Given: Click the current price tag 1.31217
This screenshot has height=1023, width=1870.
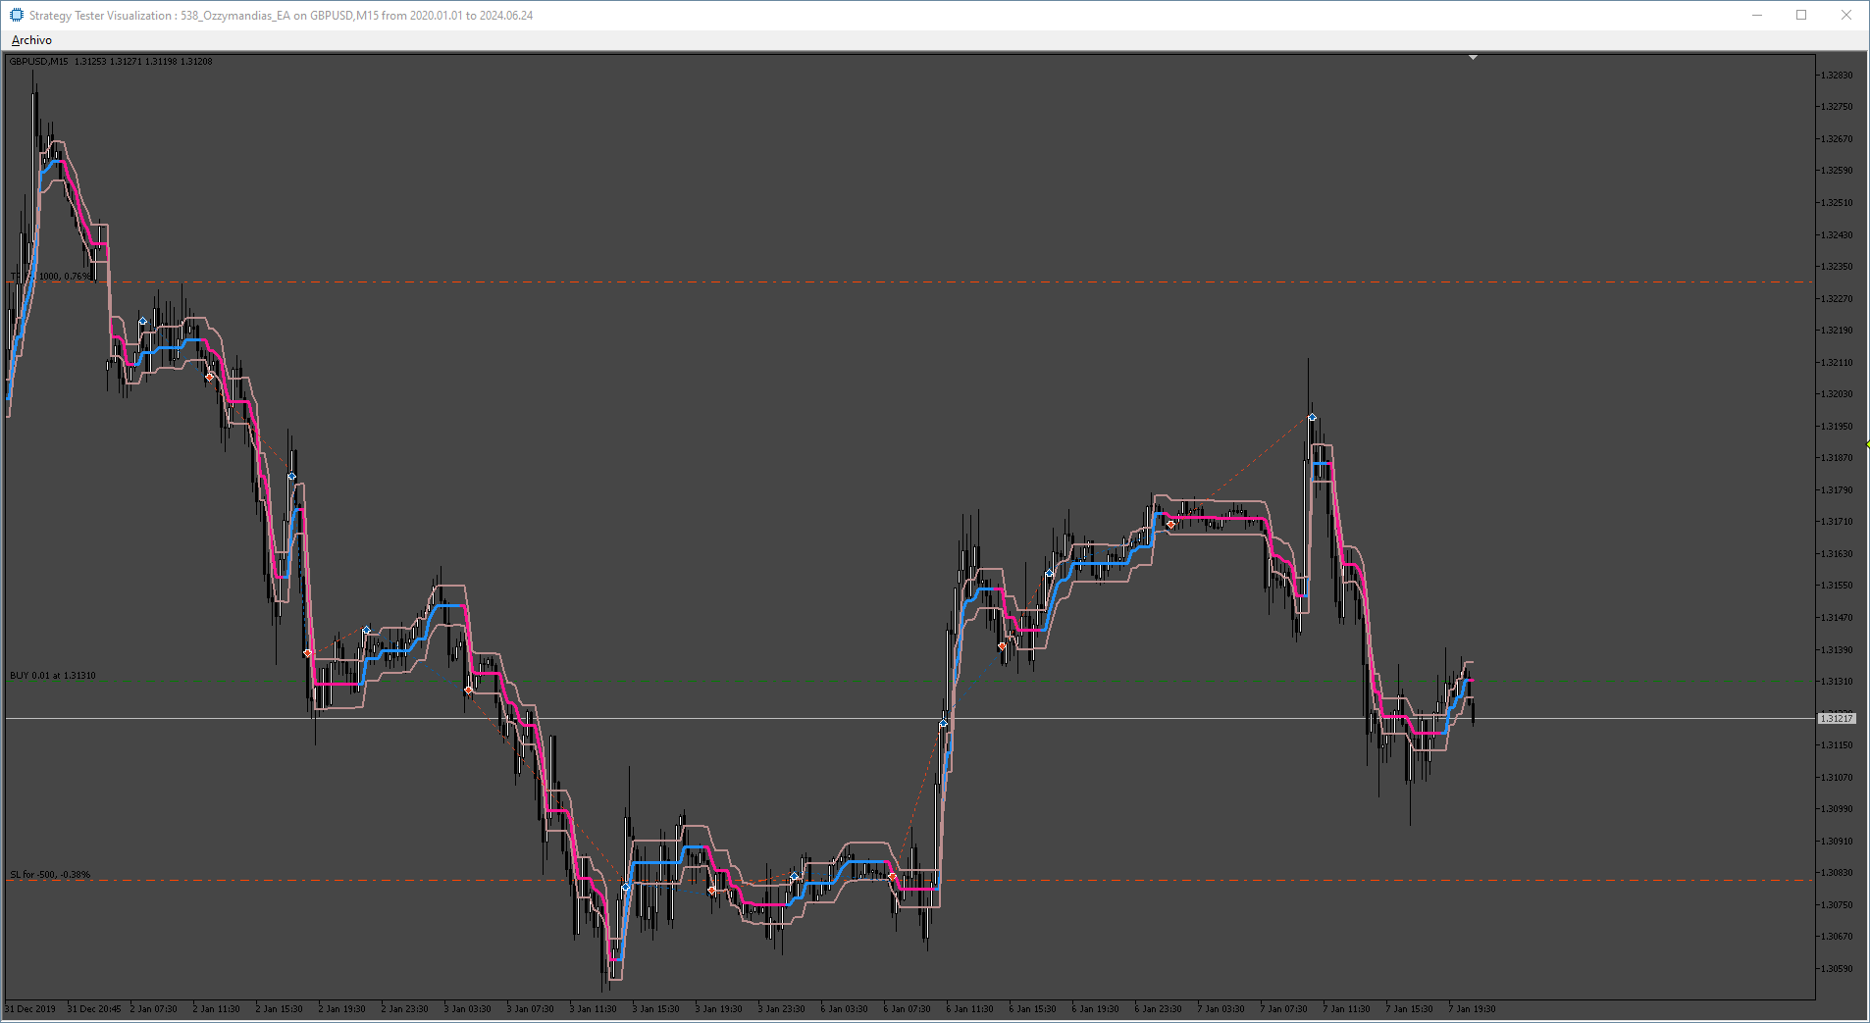Looking at the screenshot, I should 1837,719.
